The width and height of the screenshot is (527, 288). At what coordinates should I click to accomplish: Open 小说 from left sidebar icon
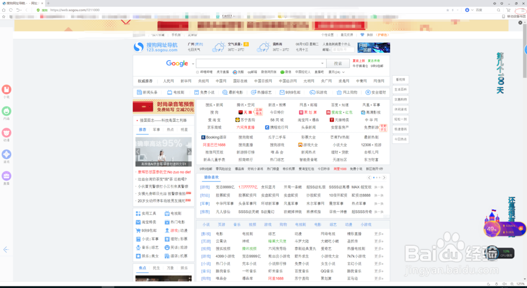tap(6, 90)
